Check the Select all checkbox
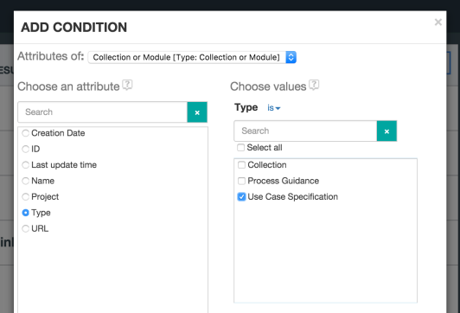Image resolution: width=460 pixels, height=313 pixels. [x=240, y=148]
